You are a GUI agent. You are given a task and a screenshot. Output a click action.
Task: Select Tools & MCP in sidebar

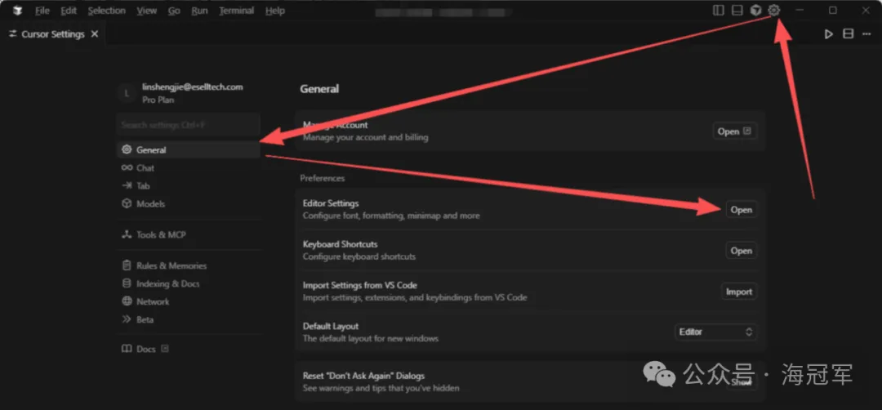click(189, 235)
